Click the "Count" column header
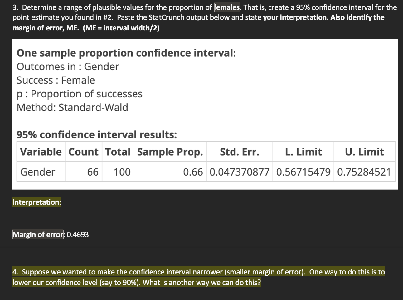Image resolution: width=403 pixels, height=300 pixels. point(84,152)
